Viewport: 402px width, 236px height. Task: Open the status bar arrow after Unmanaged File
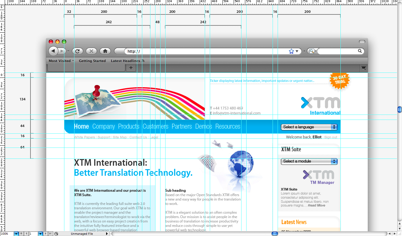pos(107,234)
